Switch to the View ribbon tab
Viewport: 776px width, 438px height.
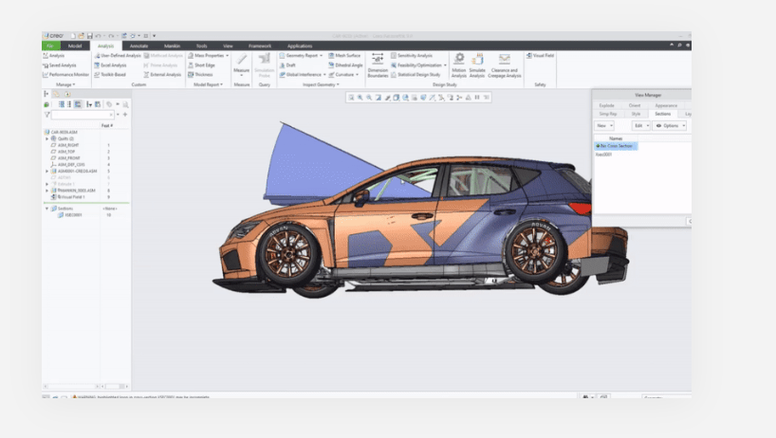click(228, 46)
